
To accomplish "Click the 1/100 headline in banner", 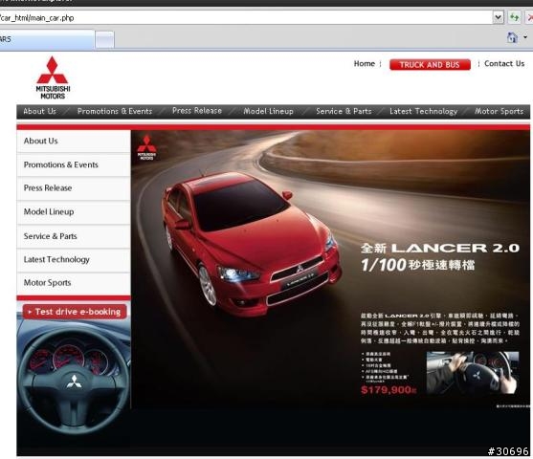I will [418, 265].
